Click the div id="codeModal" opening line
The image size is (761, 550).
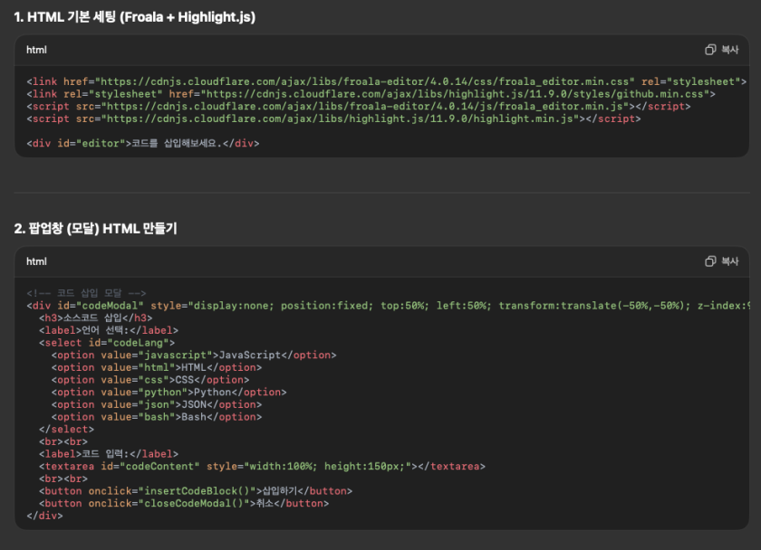[389, 306]
